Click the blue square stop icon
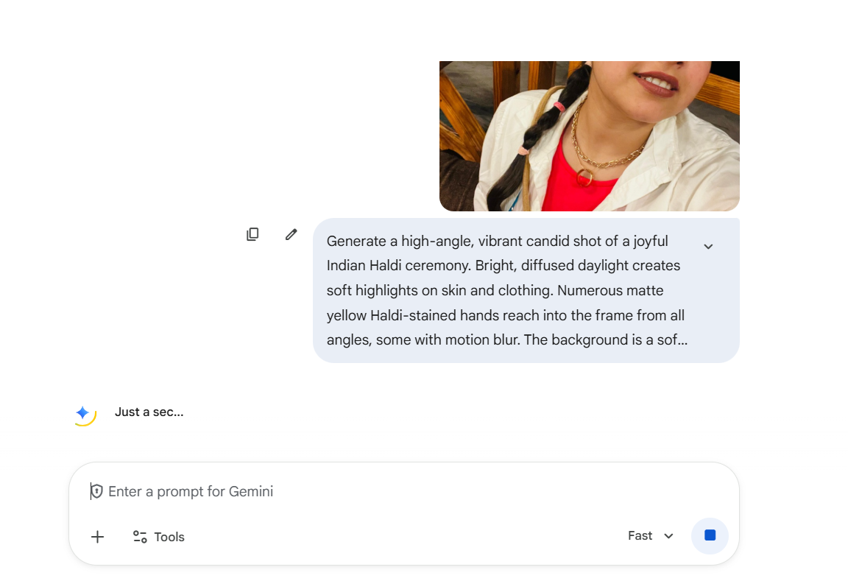Screen dimensions: 848x581 [x=710, y=535]
